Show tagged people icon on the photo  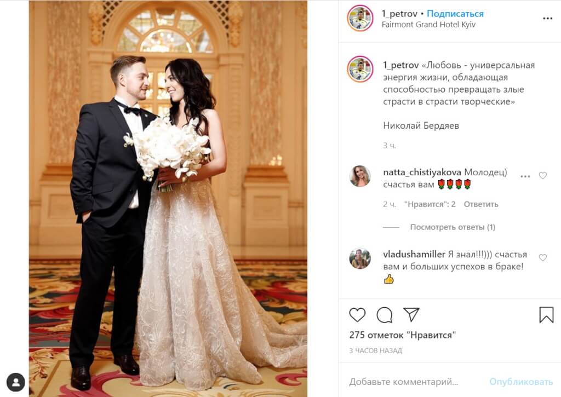coord(16,382)
